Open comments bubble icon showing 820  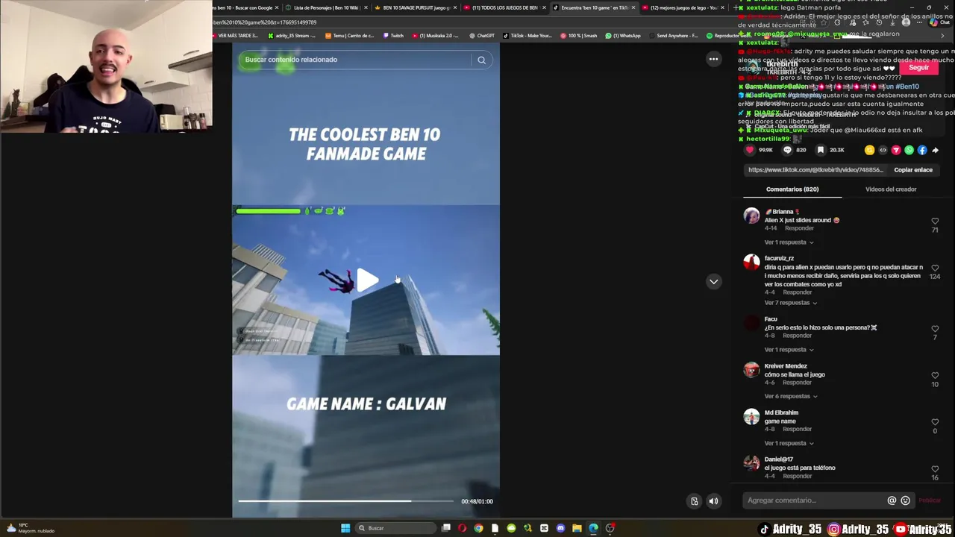coord(787,150)
